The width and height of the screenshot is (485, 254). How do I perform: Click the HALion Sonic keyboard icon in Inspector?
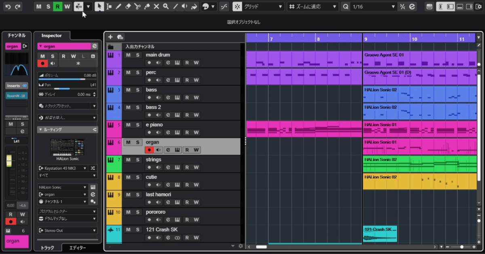93,188
